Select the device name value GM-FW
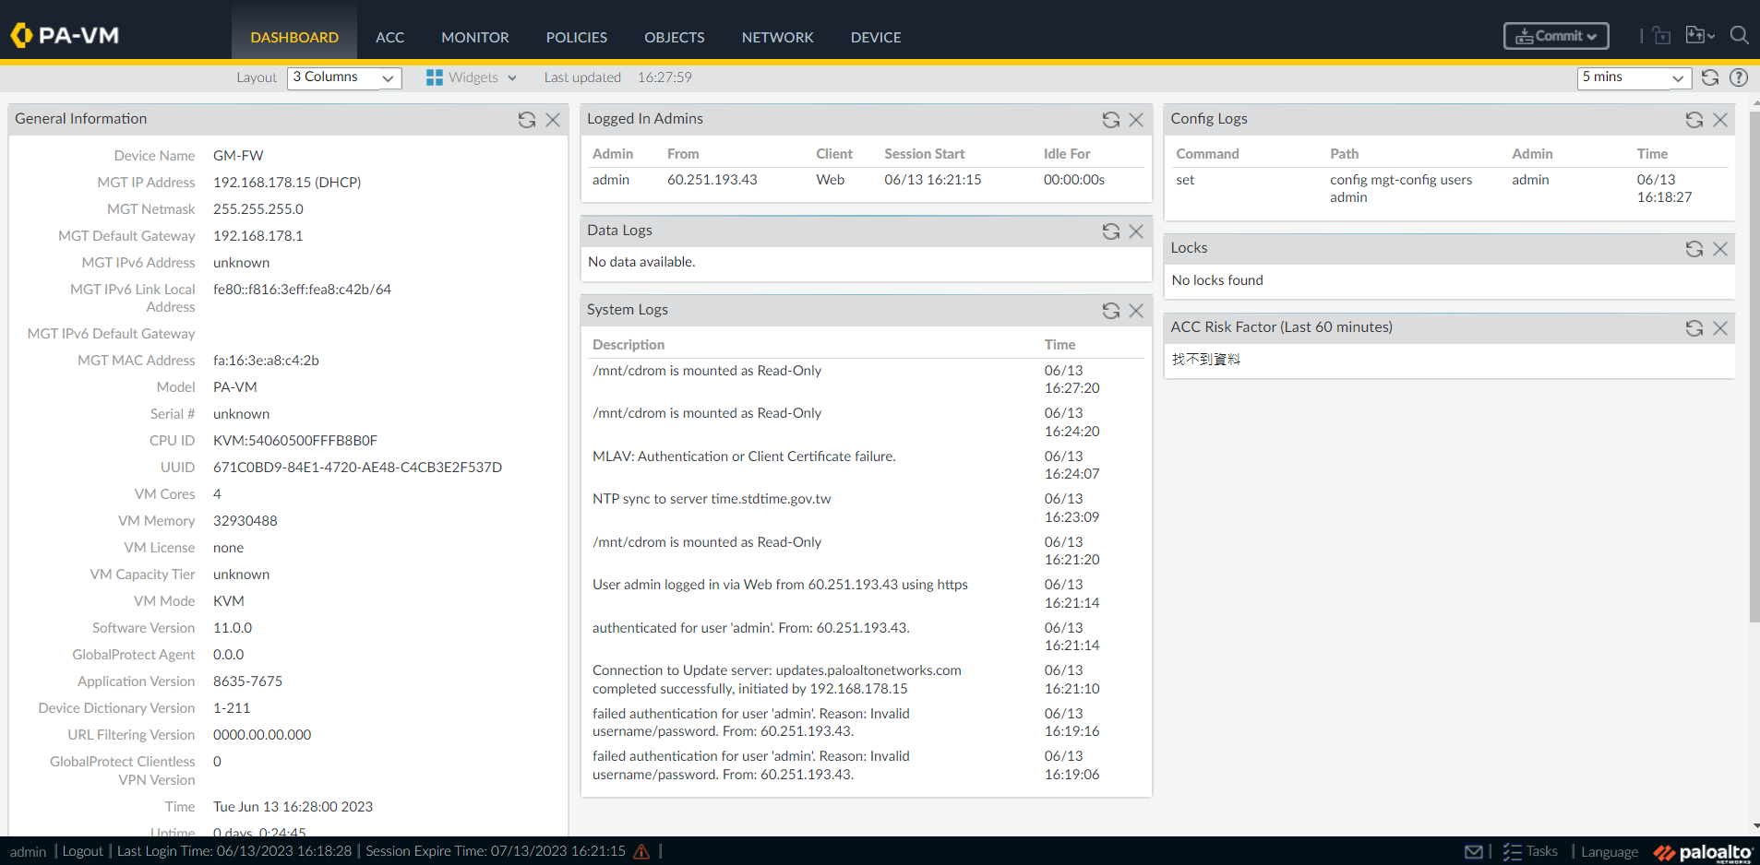Screen dimensions: 1760x865 [x=238, y=156]
